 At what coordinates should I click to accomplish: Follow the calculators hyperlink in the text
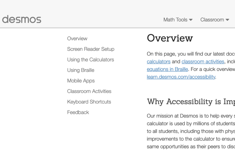point(158,62)
